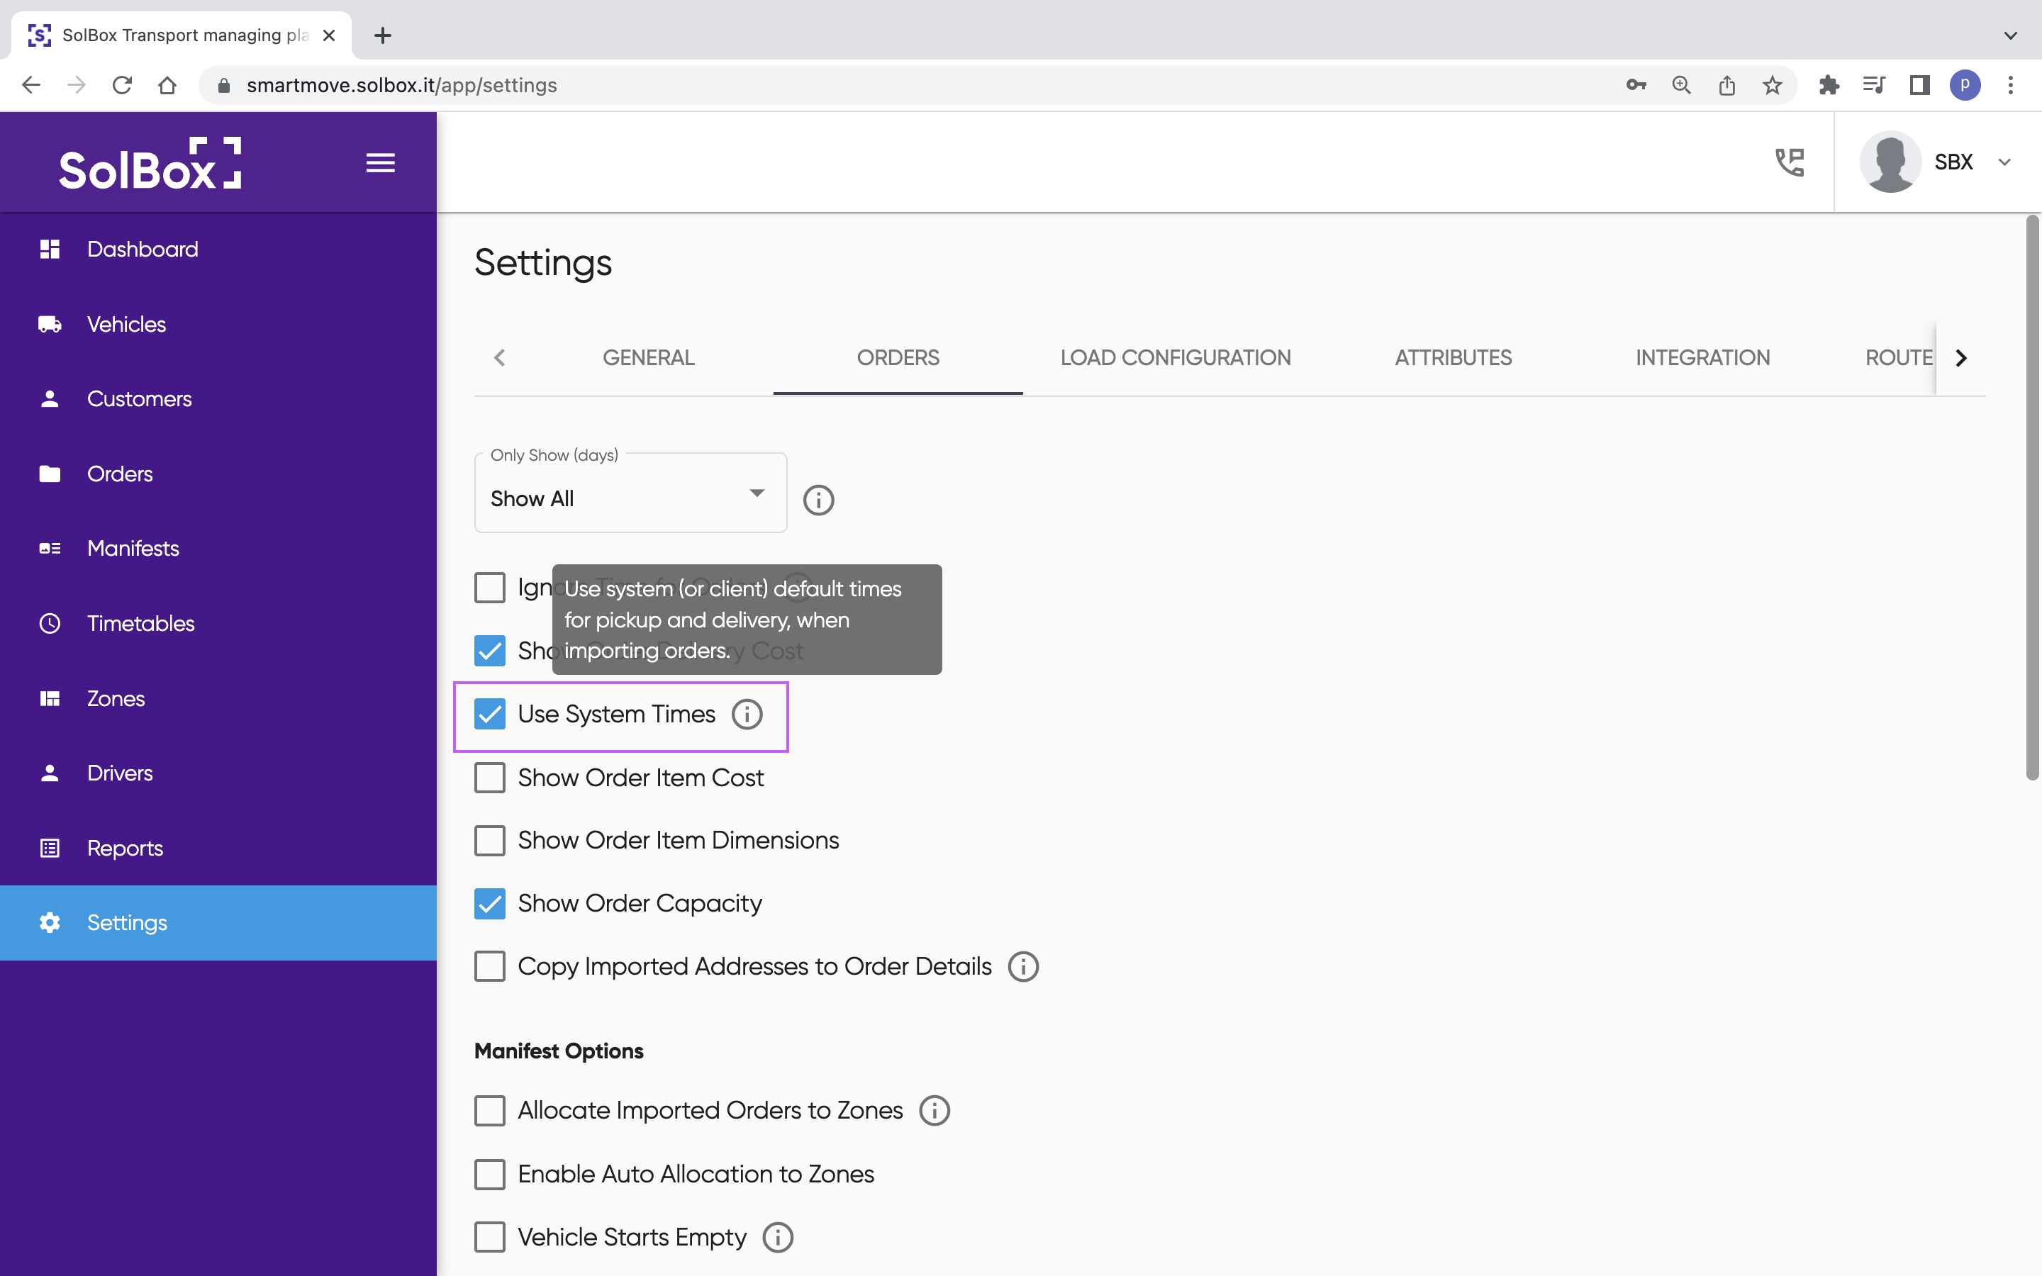Click the page vertical scrollbar
The width and height of the screenshot is (2042, 1276).
pos(2032,498)
